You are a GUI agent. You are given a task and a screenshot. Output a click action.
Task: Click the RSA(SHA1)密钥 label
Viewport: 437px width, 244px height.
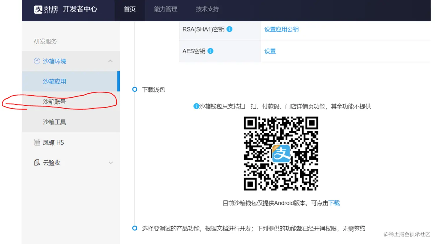203,29
